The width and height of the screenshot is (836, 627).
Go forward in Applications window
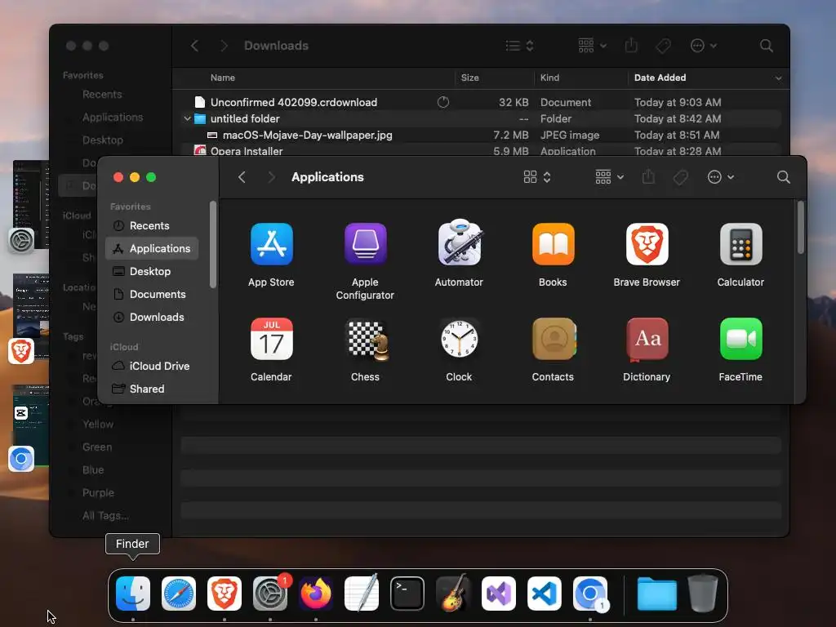(271, 177)
